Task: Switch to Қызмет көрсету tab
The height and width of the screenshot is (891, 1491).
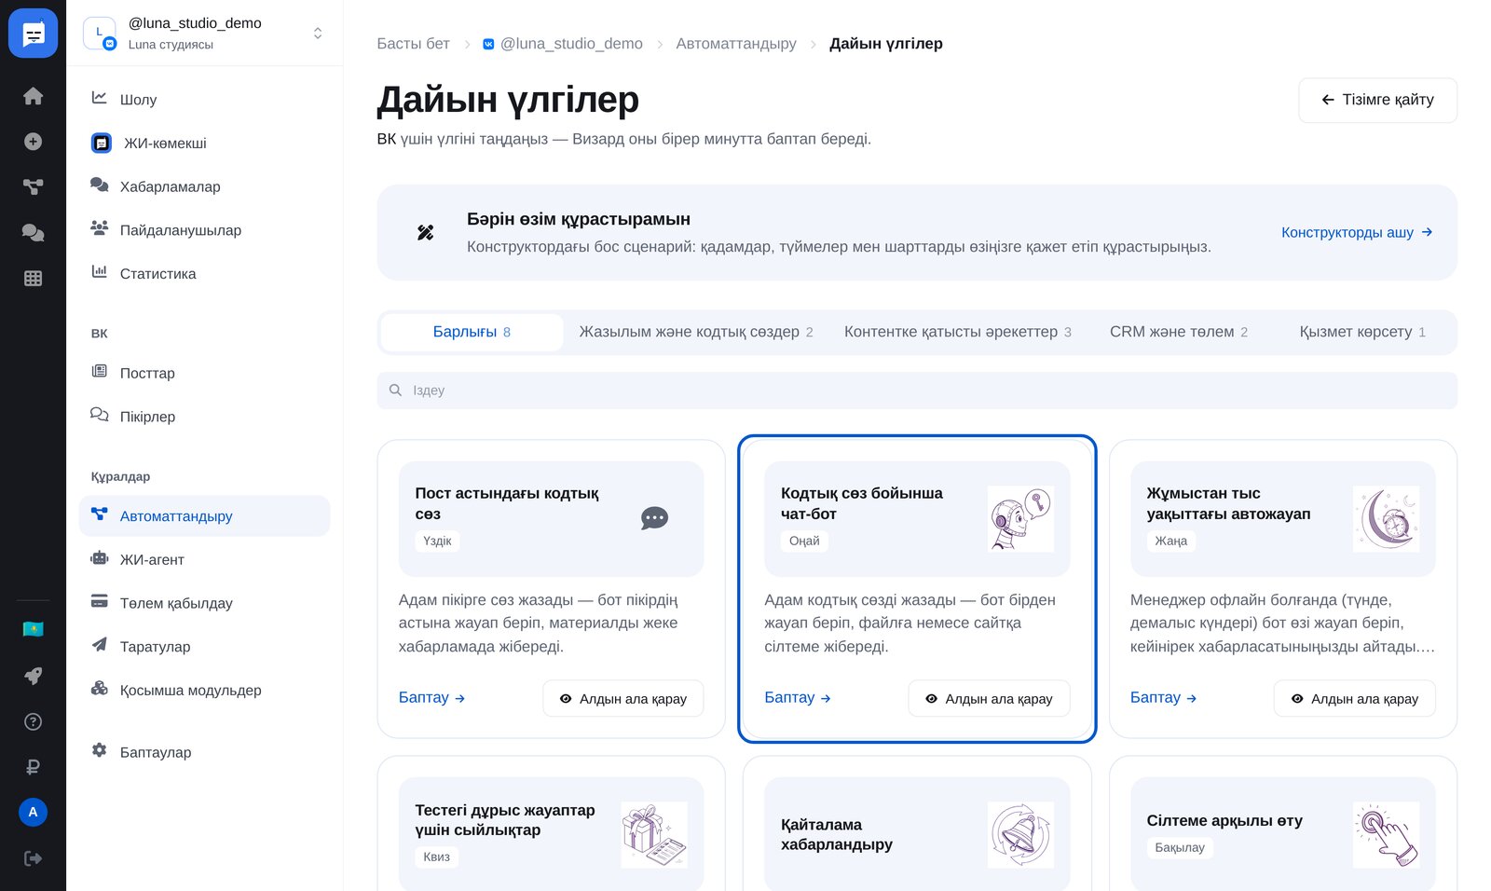Action: point(1362,332)
